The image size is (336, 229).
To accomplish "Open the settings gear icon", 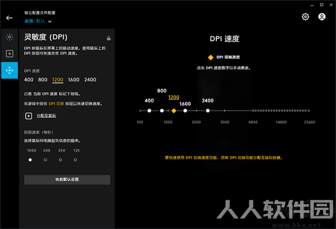I will pos(305,17).
